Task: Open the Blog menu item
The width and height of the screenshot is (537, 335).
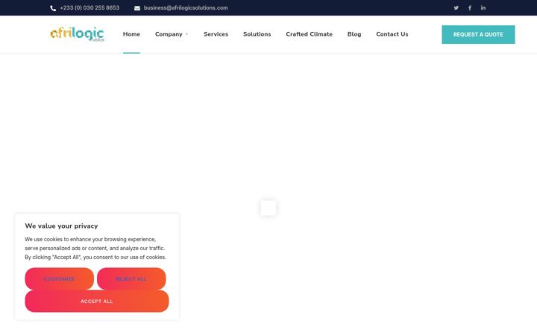Action: click(x=354, y=34)
